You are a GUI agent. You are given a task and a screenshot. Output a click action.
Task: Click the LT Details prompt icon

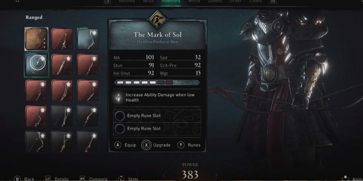point(48,179)
